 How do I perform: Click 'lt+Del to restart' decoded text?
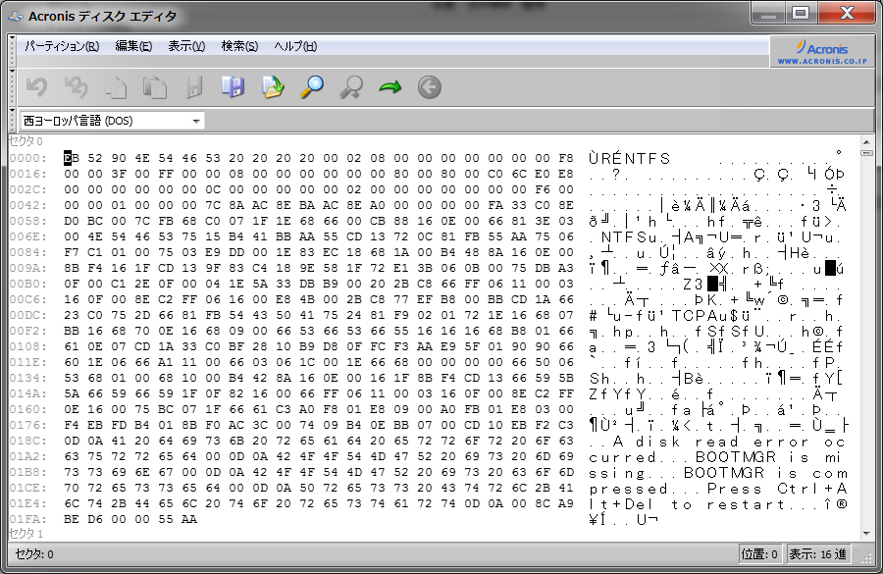[x=687, y=504]
